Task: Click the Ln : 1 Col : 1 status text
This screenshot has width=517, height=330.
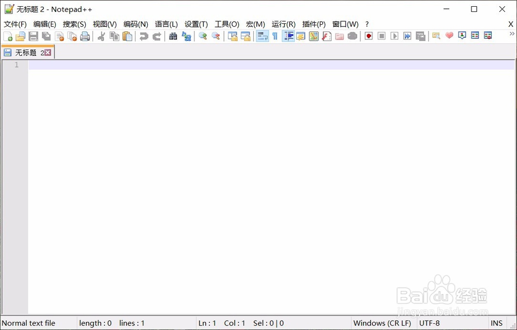Action: coord(222,323)
